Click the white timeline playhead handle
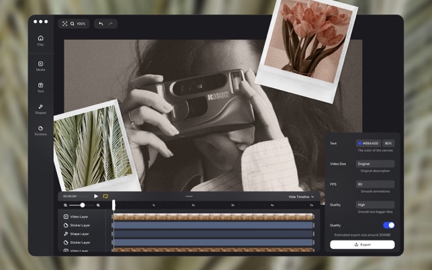Screen dimensions: 432x270 click(114, 205)
